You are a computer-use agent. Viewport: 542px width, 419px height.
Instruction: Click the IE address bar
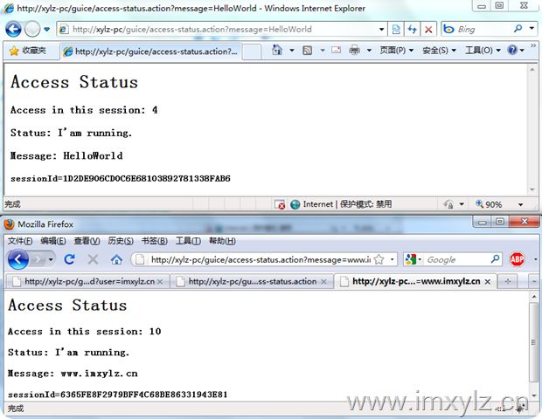(x=221, y=30)
